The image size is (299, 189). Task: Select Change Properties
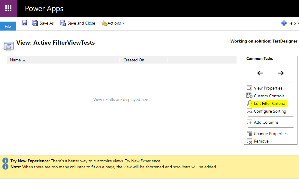pos(270,134)
